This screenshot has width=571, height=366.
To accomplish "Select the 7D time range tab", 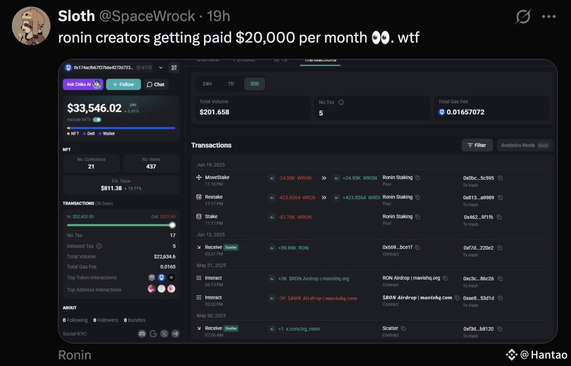I will coord(231,84).
